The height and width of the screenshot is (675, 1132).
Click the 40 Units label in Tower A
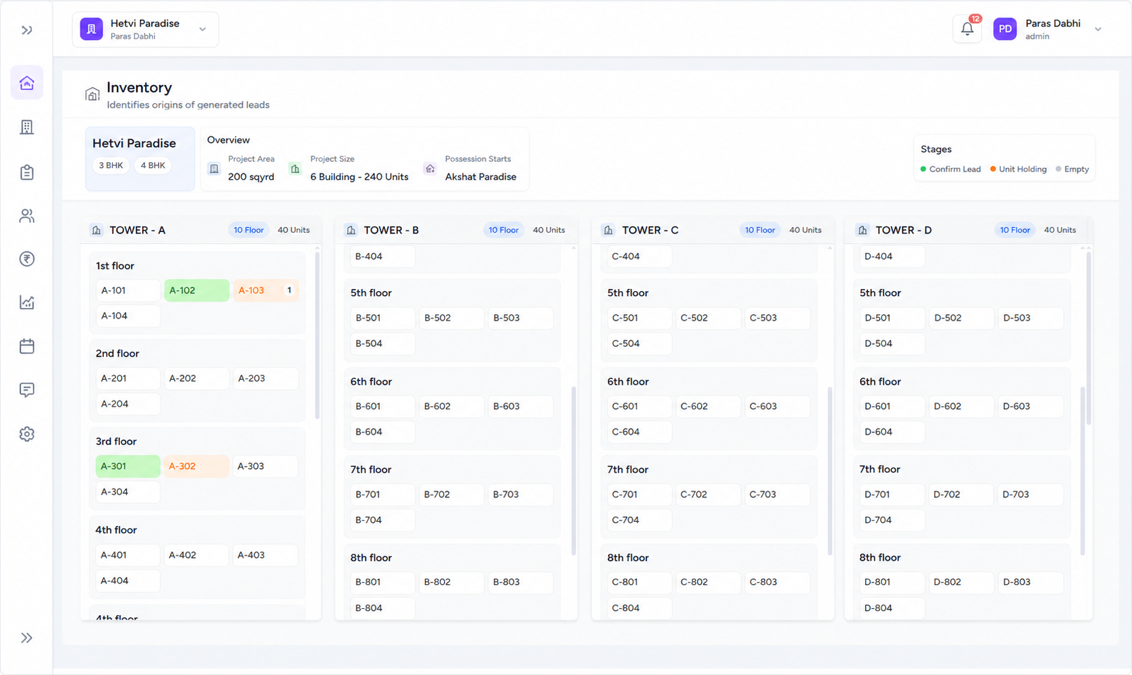point(293,230)
